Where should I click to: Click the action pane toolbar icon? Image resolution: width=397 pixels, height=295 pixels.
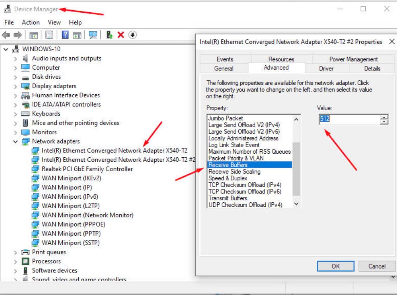pyautogui.click(x=77, y=35)
